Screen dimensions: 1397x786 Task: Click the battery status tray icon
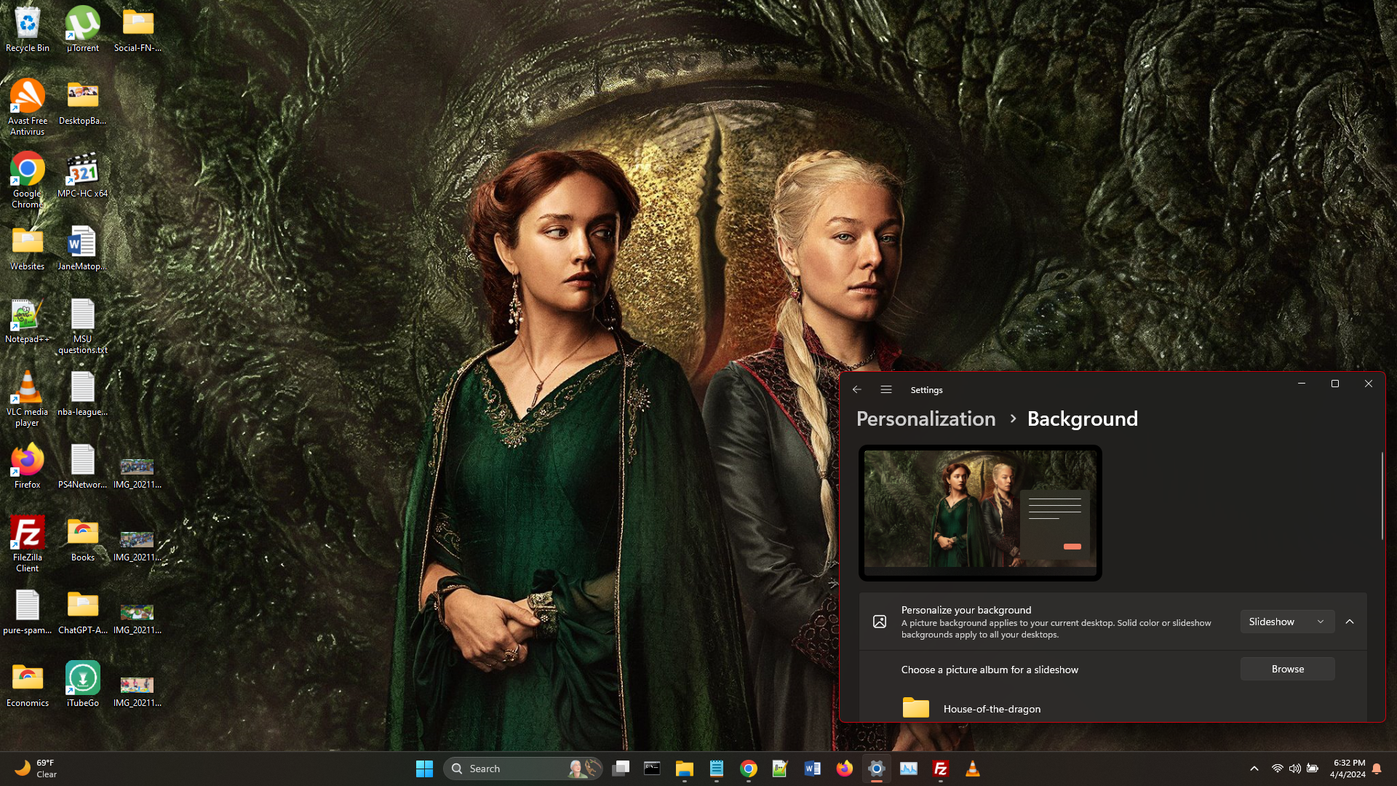[x=1313, y=769]
